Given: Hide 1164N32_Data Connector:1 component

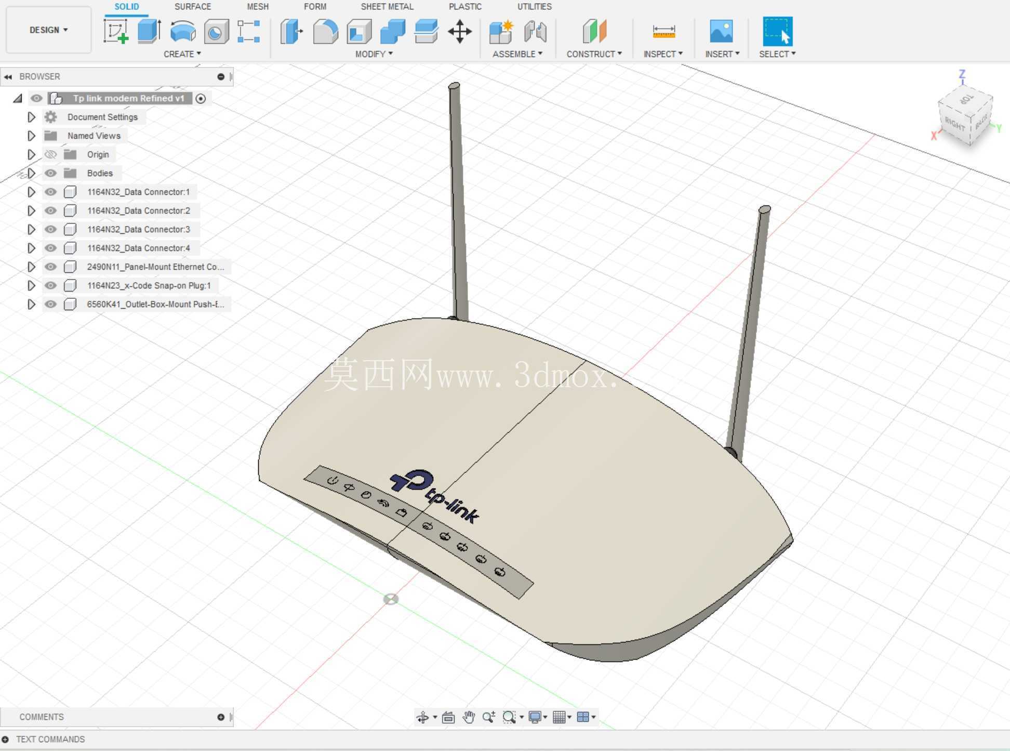Looking at the screenshot, I should (50, 192).
